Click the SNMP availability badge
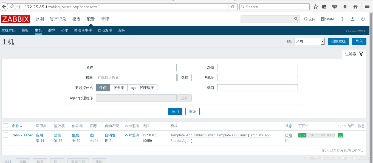 pyautogui.click(x=312, y=135)
